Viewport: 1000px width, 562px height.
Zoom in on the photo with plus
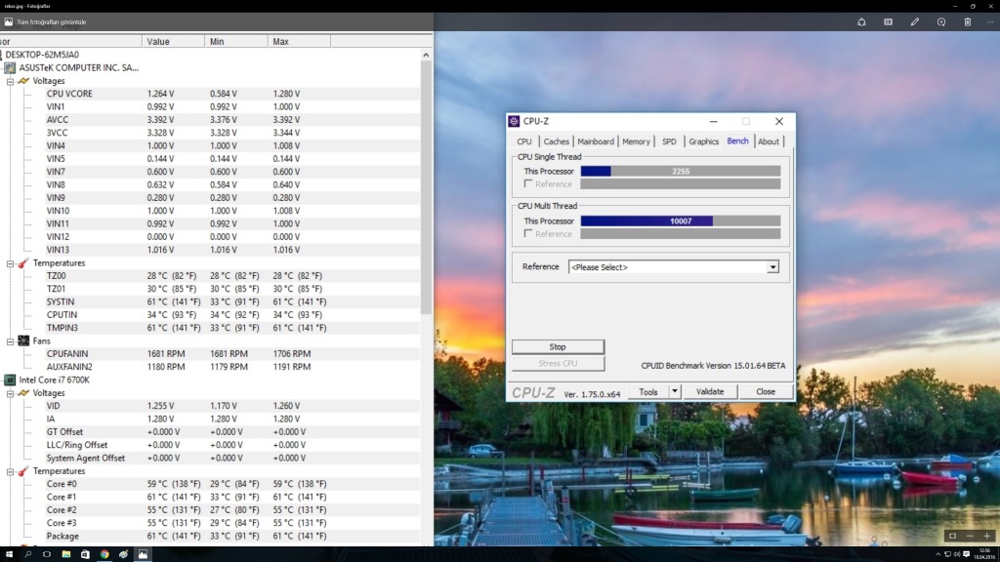986,536
